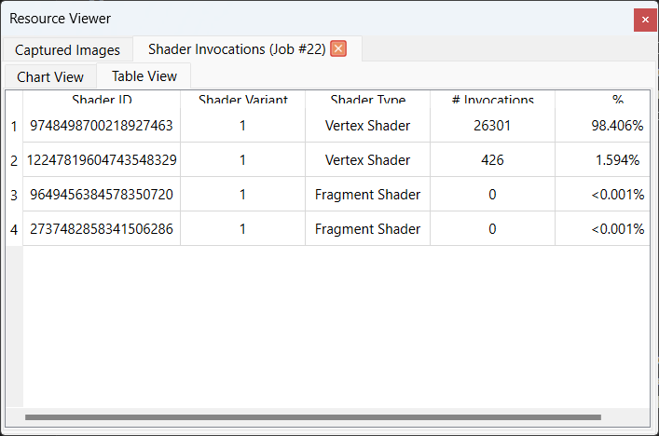Click the percent column header
This screenshot has height=436, width=659.
click(617, 100)
